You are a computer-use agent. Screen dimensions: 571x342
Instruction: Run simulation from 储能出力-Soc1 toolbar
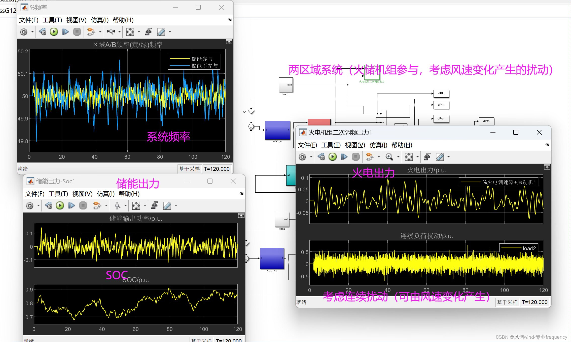[x=60, y=206]
